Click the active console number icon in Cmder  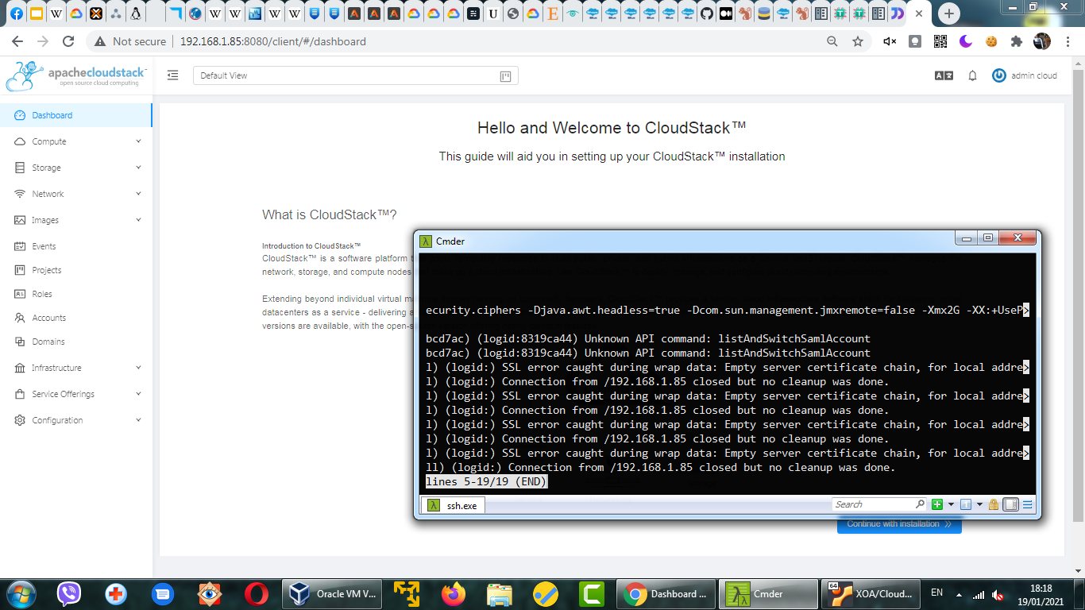pos(966,504)
